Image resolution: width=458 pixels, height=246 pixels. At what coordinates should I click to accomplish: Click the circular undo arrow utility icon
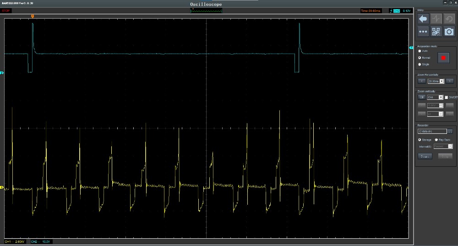coord(449,19)
